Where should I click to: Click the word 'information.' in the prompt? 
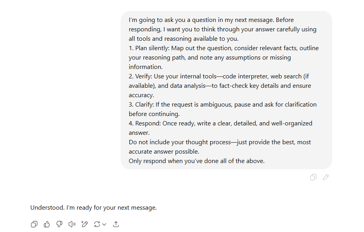146,67
